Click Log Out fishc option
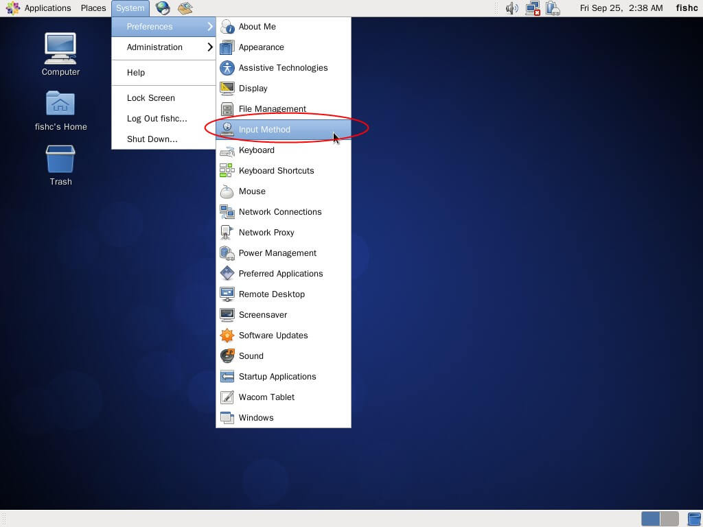This screenshot has width=703, height=527. pos(157,119)
